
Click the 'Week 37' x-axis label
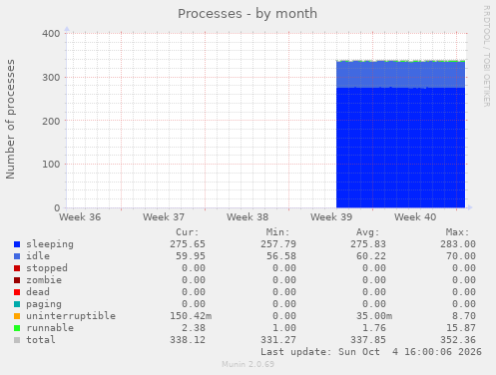pyautogui.click(x=164, y=217)
